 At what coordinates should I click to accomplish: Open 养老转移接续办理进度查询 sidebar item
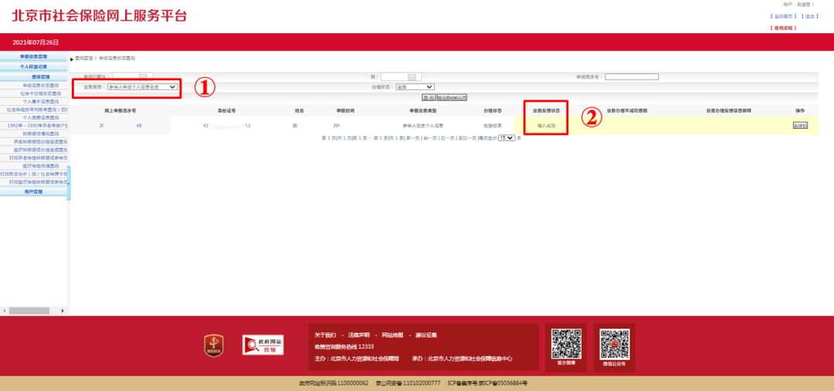click(41, 142)
